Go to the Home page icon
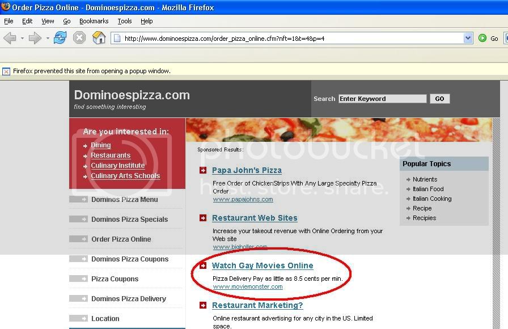Viewport: 508px width, 329px height. 99,38
